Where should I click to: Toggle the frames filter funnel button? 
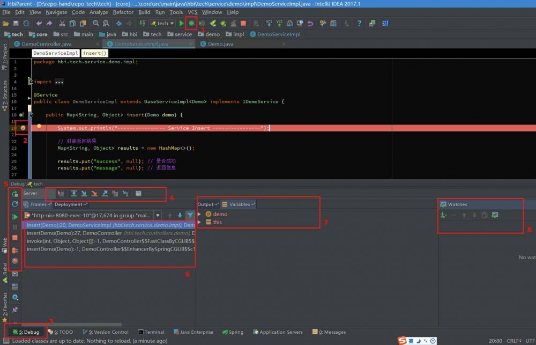190,215
